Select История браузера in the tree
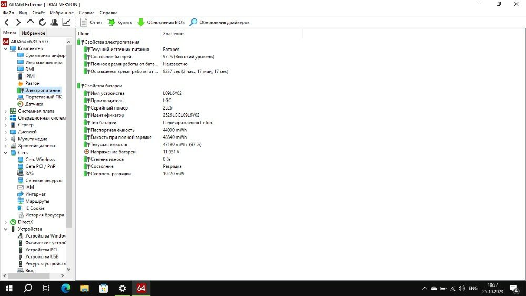Screen dimensions: 526x296 [x=41, y=215]
